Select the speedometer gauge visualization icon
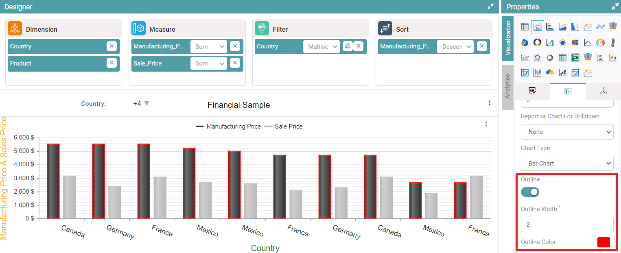The image size is (621, 253). pos(600,42)
